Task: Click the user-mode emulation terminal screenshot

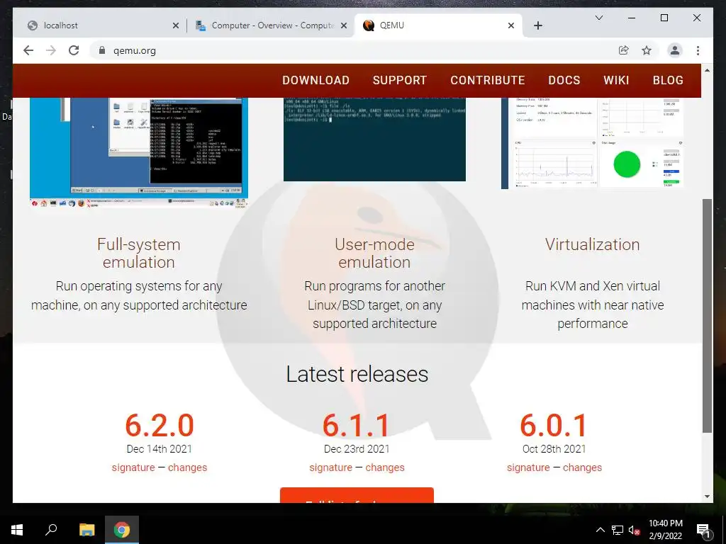Action: coord(374,140)
